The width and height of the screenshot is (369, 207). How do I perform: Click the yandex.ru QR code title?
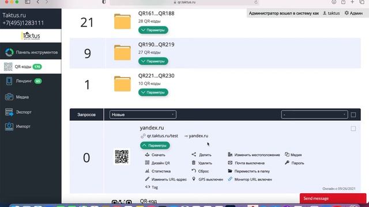point(152,128)
